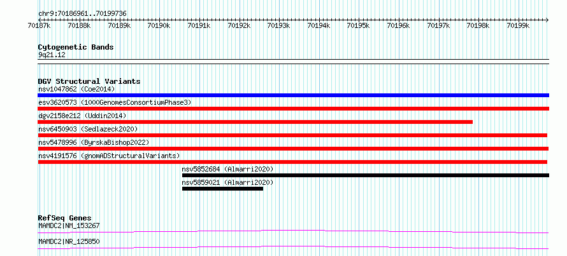Screen dimensions: 567x256
Task: Click the MAMDC2|NR_125850 gene label
Action: point(69,241)
